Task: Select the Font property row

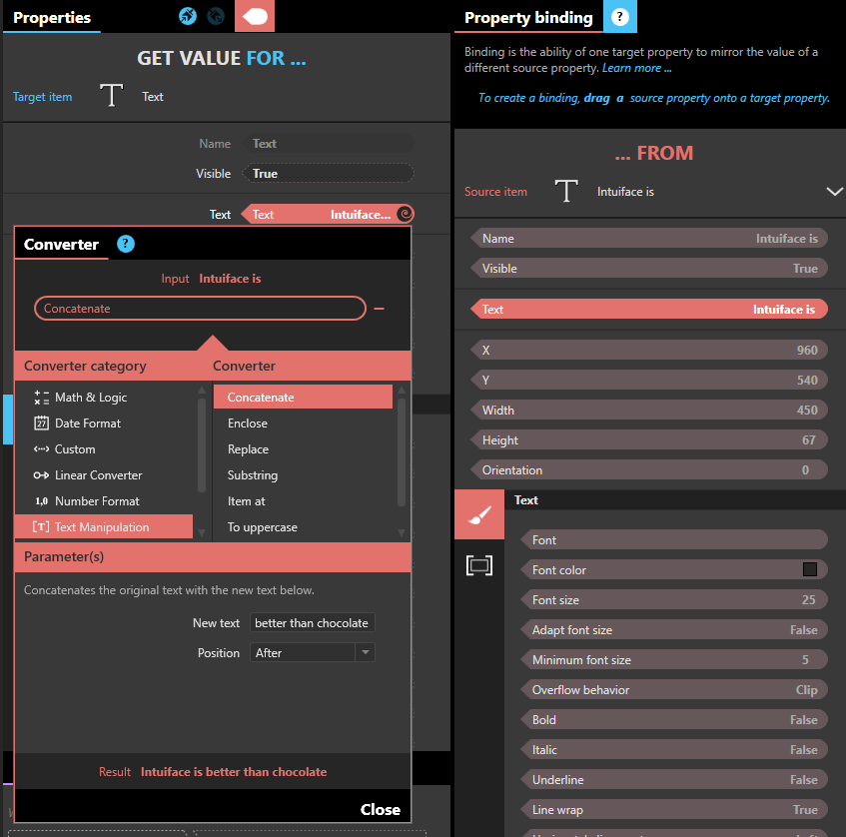Action: (674, 540)
